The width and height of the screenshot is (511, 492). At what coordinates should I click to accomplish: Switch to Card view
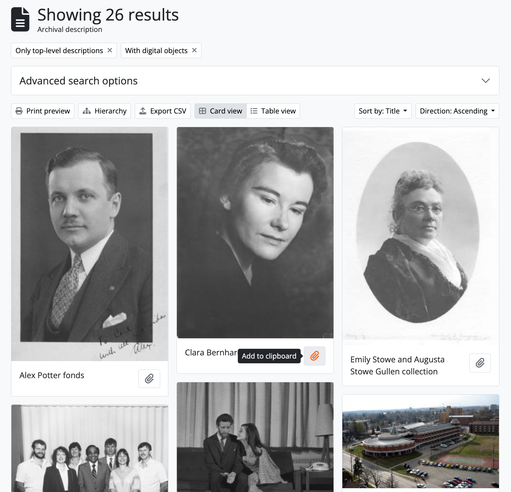pyautogui.click(x=220, y=111)
